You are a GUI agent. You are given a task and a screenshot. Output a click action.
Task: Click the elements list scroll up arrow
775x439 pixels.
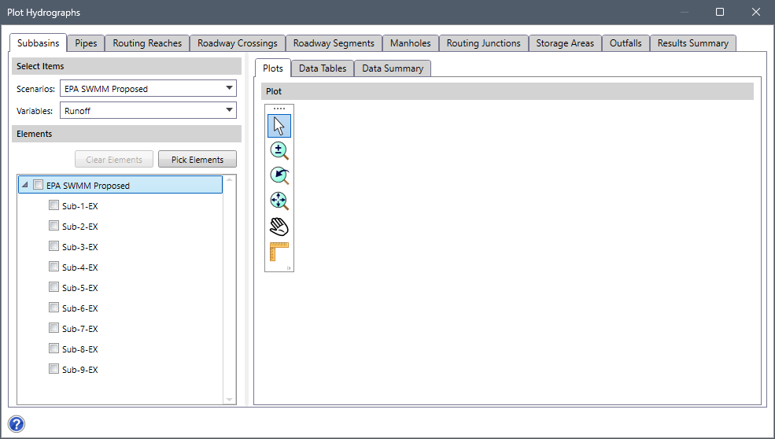(229, 180)
